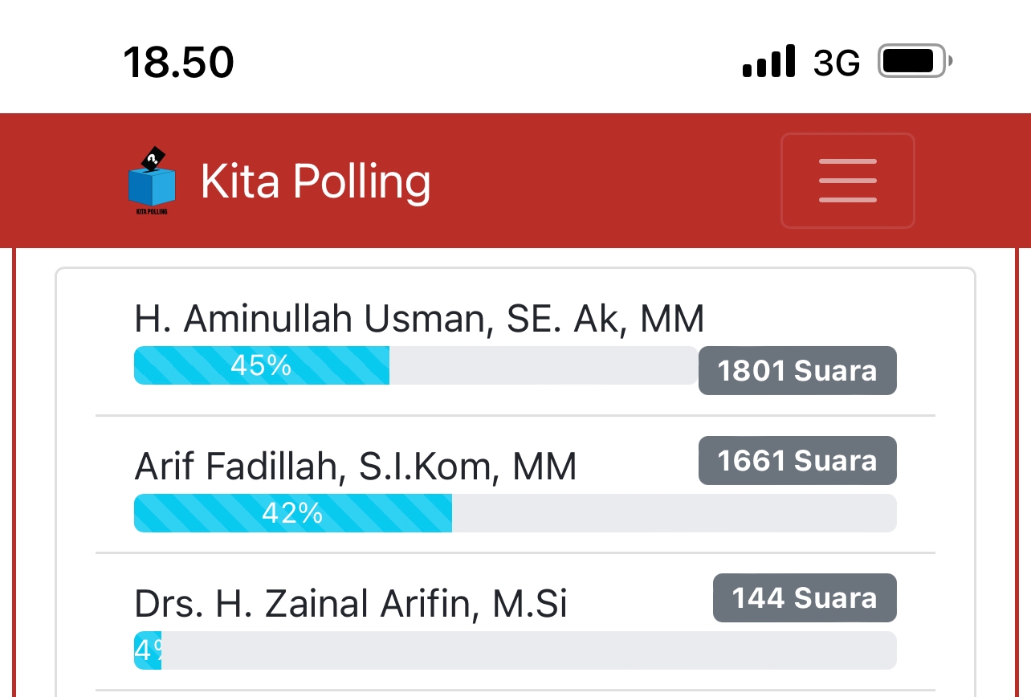This screenshot has width=1031, height=697.
Task: Click the 45% progress bar fill
Action: (261, 365)
